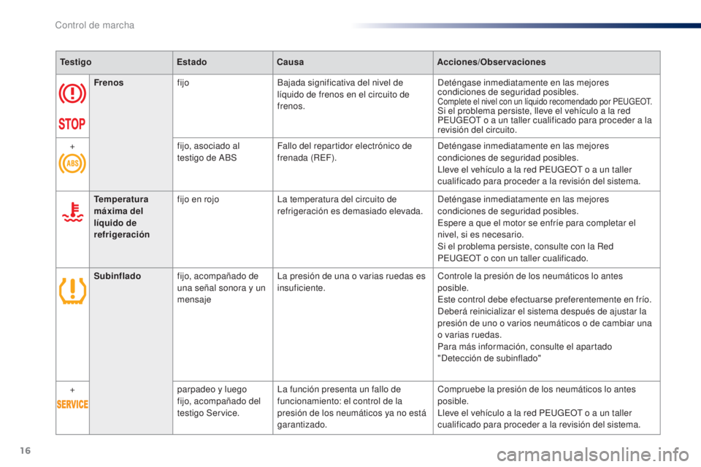Click the 'fijo' state in Frenos row
The image size is (701, 467).
coord(183,82)
